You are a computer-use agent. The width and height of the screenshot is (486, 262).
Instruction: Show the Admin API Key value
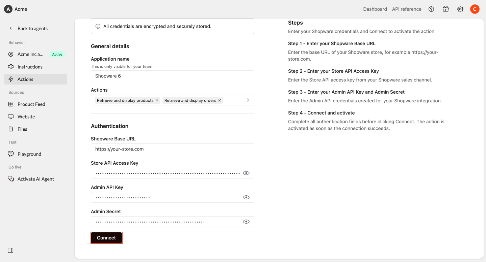[246, 197]
